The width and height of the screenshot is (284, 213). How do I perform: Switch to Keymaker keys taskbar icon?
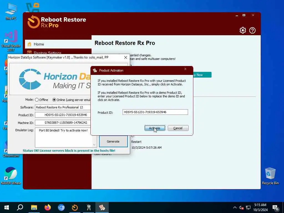coord(88,207)
